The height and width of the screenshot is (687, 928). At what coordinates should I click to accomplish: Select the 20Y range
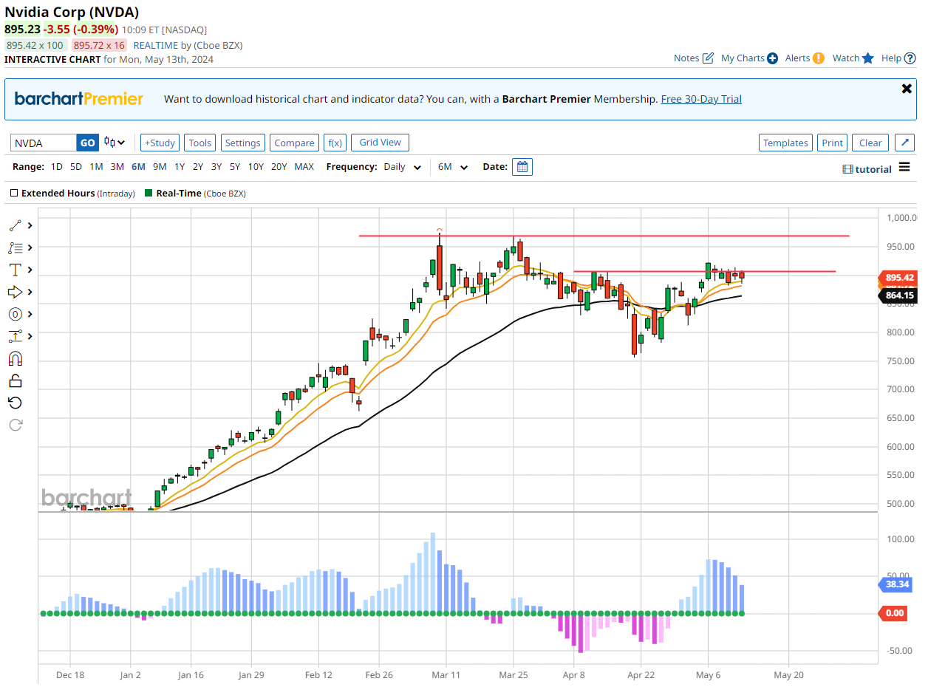pyautogui.click(x=279, y=167)
